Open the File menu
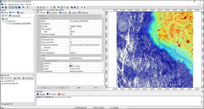Image resolution: width=204 pixels, height=109 pixels. (x=5, y=4)
